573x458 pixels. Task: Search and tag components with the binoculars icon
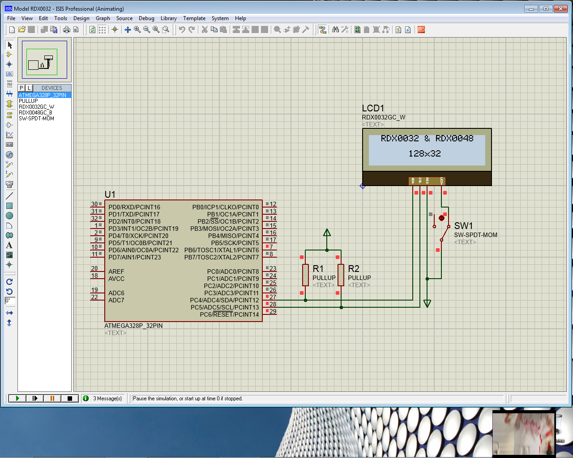click(335, 30)
